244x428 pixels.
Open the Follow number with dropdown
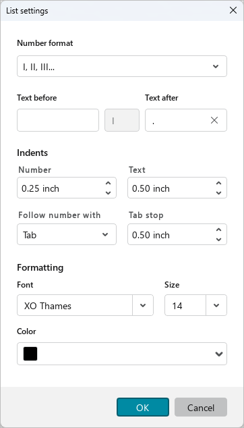coord(67,234)
